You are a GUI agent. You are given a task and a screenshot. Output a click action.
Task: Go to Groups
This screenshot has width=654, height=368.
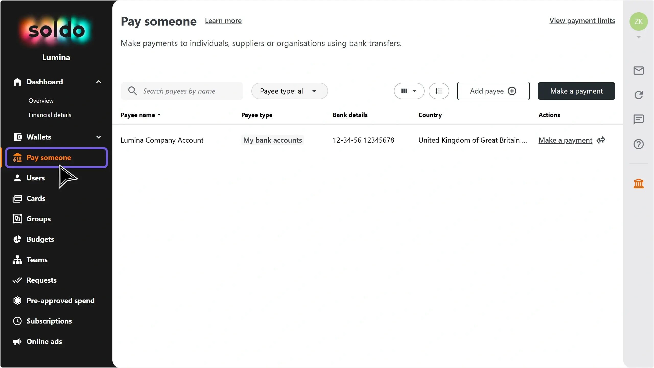(x=39, y=219)
